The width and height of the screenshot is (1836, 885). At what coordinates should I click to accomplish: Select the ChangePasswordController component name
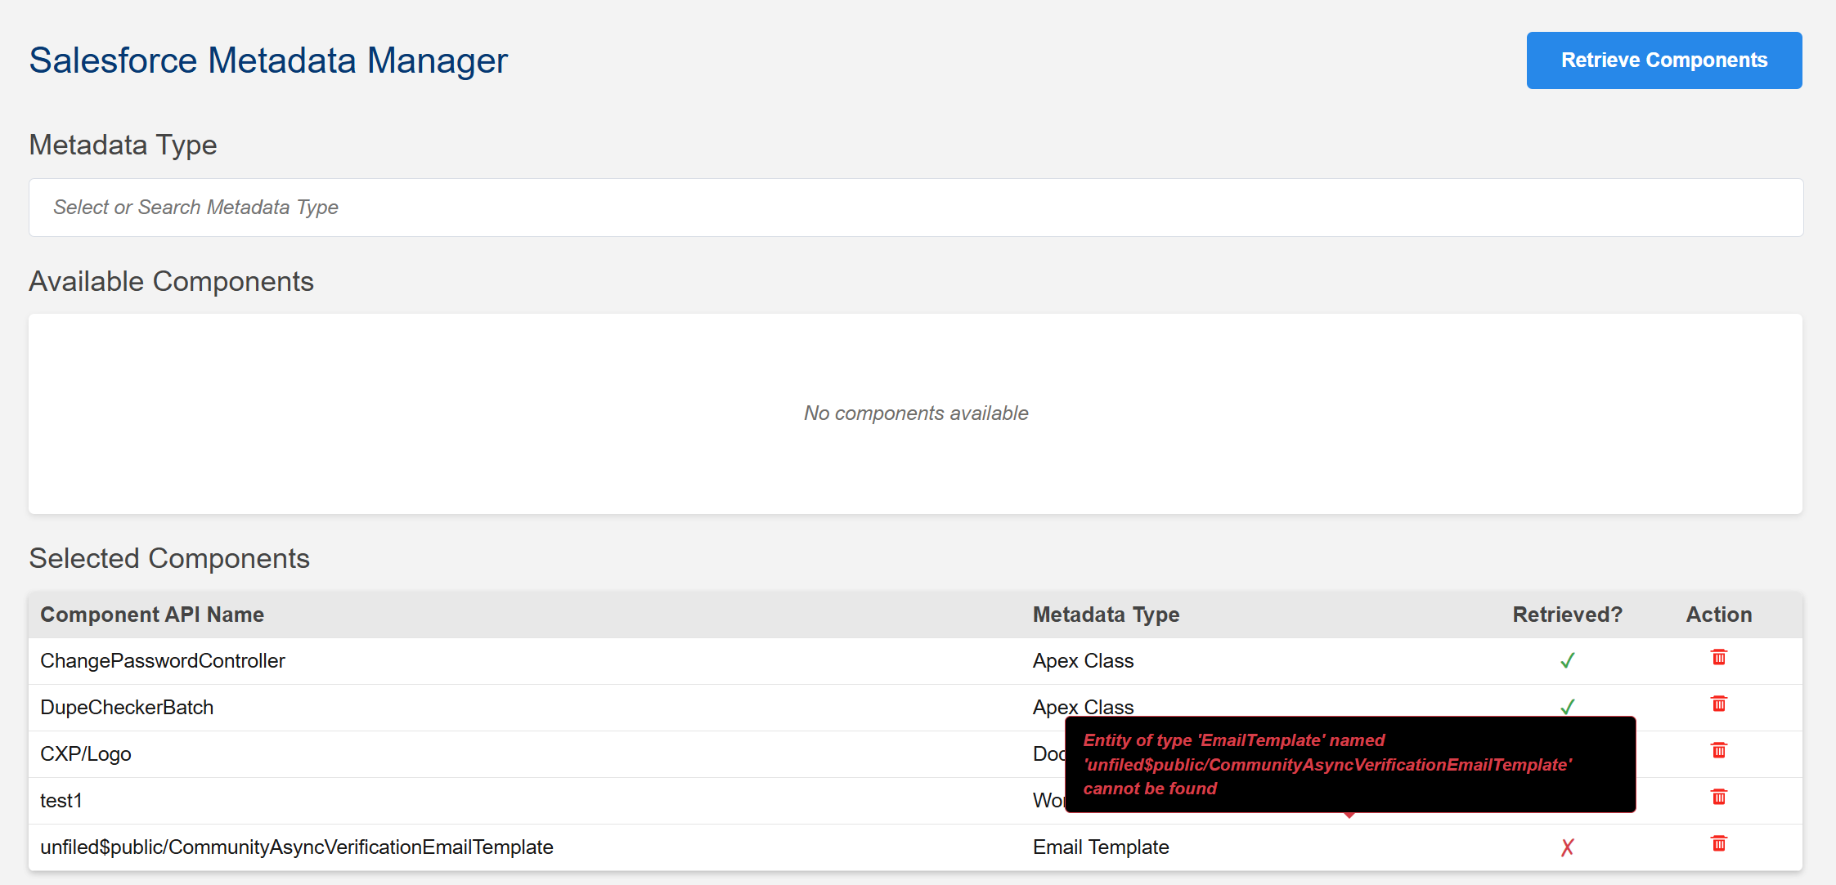pos(163,660)
